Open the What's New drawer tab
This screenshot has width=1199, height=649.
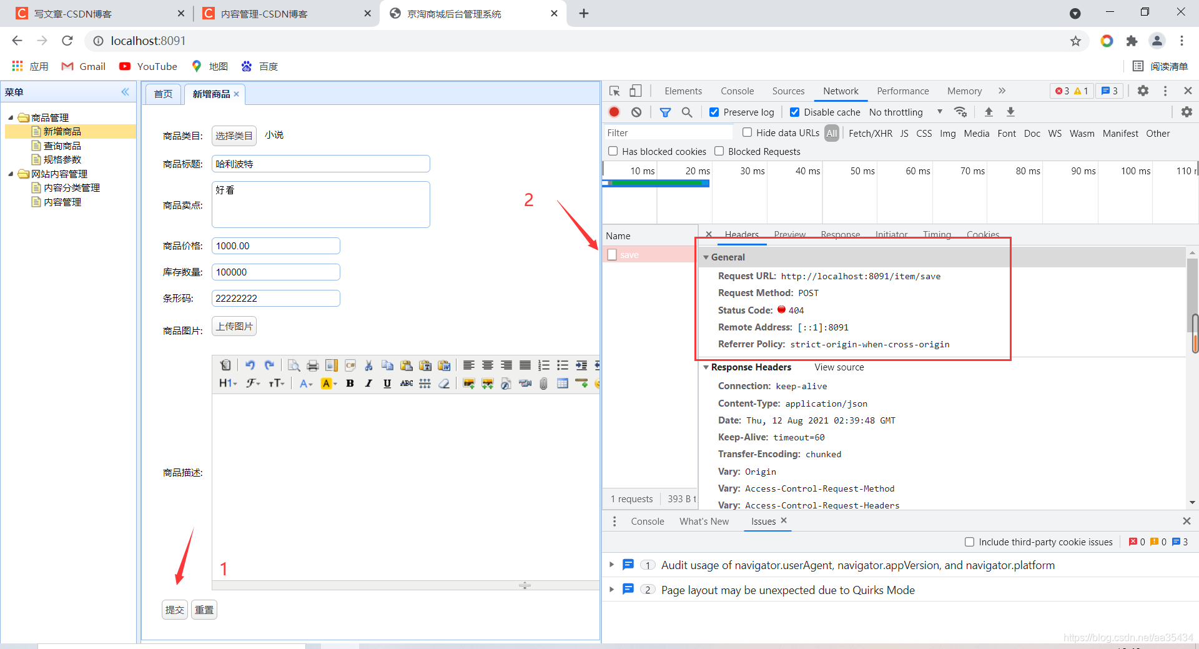coord(704,522)
